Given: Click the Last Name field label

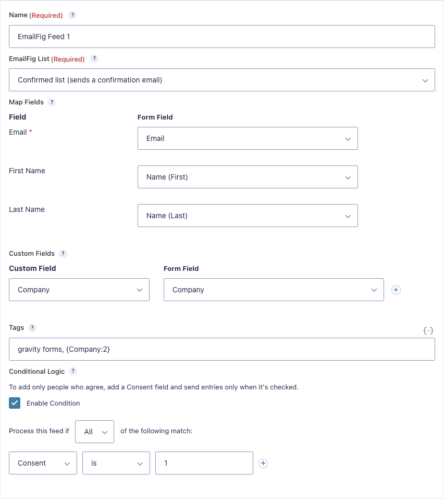Looking at the screenshot, I should [27, 209].
